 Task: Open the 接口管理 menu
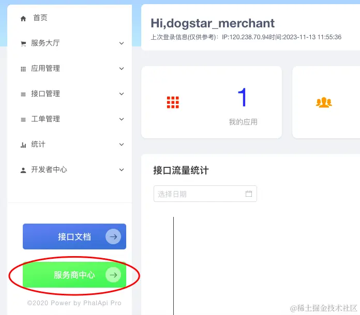(70, 93)
